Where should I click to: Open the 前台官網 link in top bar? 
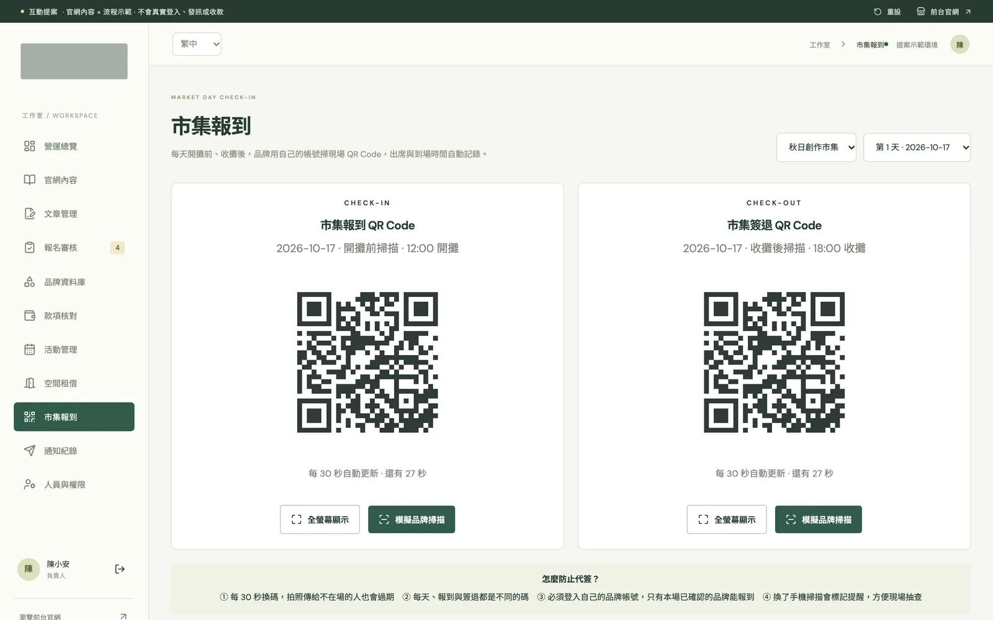(944, 12)
